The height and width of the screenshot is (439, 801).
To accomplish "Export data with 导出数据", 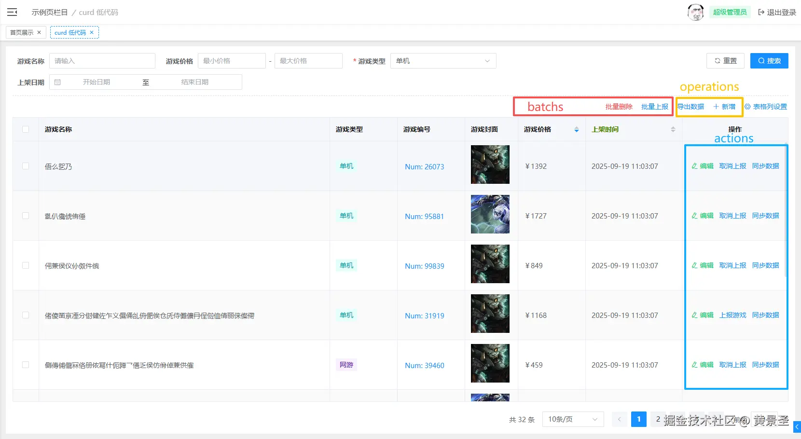I will (691, 107).
